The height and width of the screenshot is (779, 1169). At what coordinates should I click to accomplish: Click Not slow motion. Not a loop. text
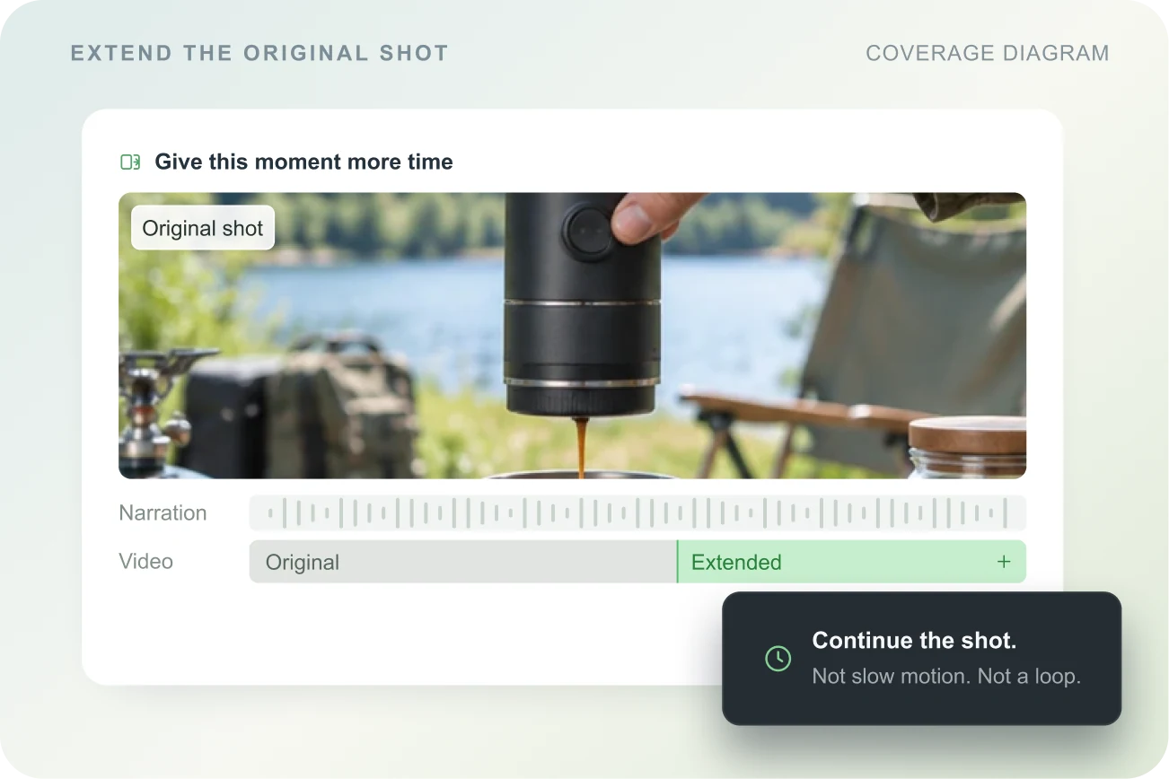click(946, 677)
